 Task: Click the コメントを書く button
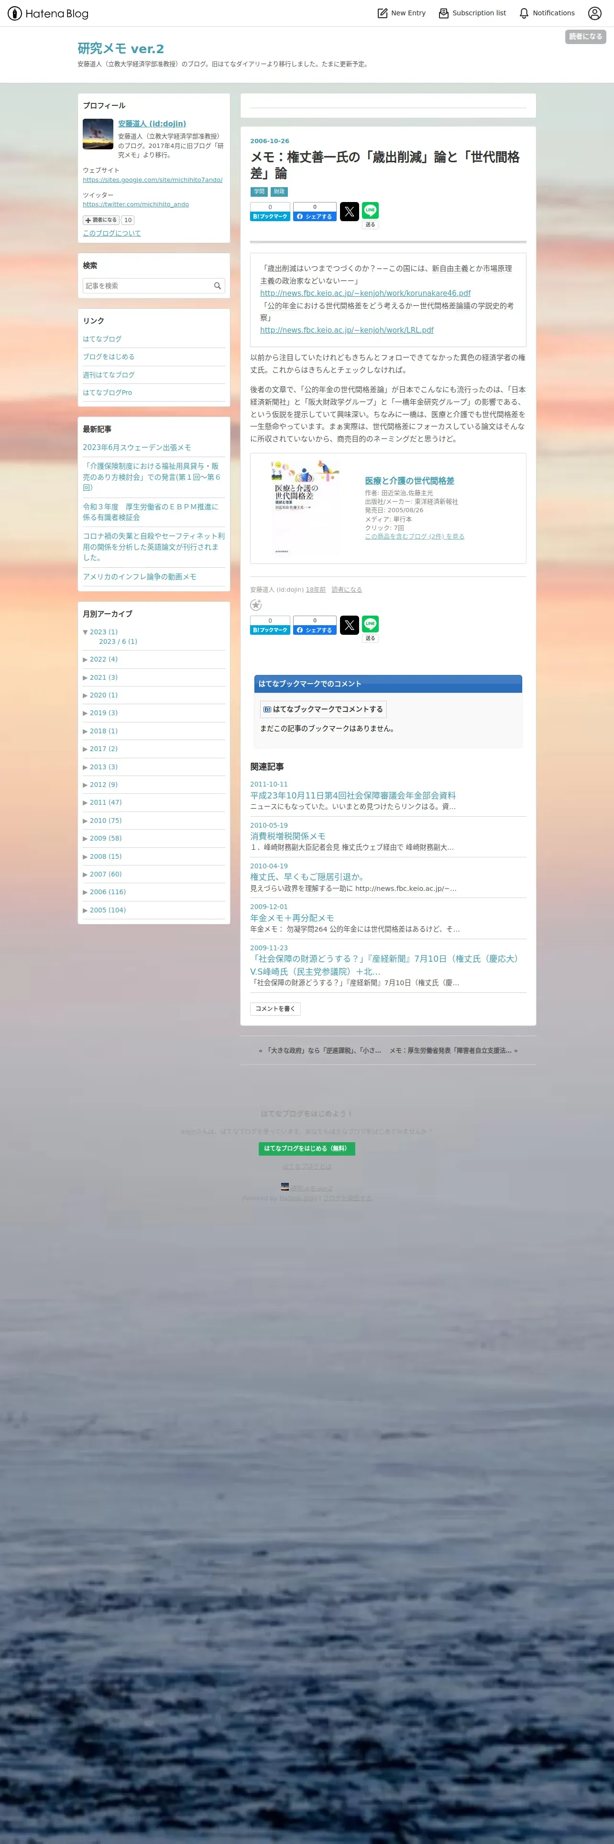275,1009
